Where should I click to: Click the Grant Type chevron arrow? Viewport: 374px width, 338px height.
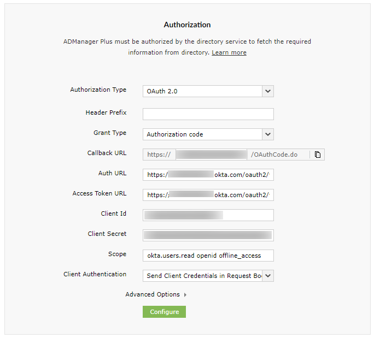click(x=267, y=134)
